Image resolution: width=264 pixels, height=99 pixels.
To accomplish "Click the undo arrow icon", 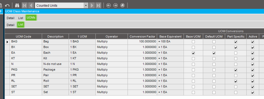I will pos(7,5).
